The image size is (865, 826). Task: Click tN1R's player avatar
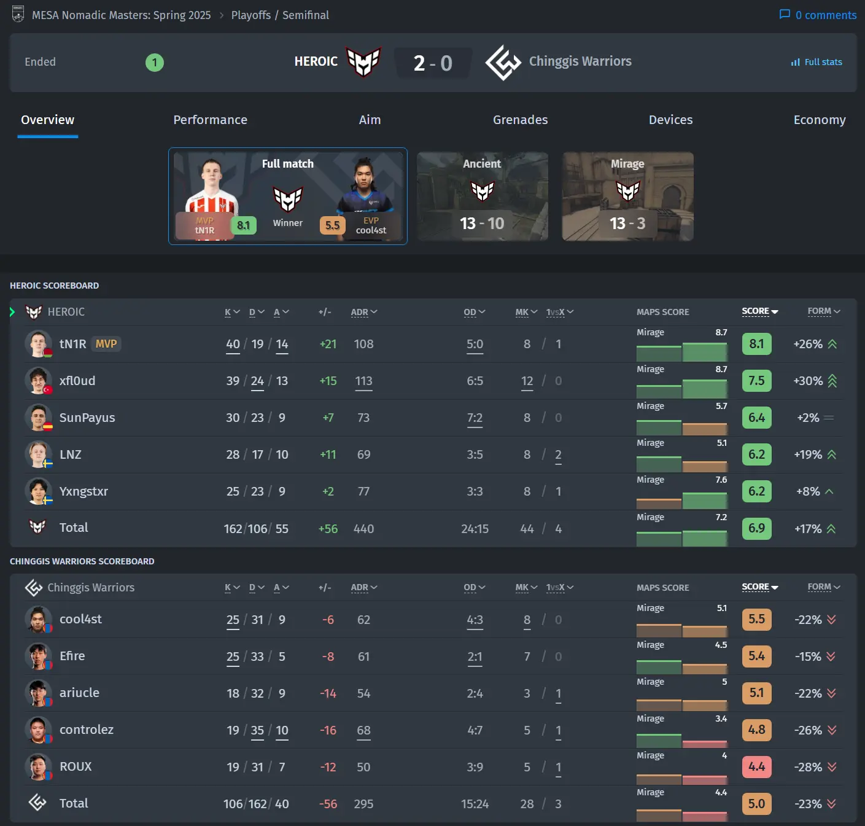click(x=38, y=344)
